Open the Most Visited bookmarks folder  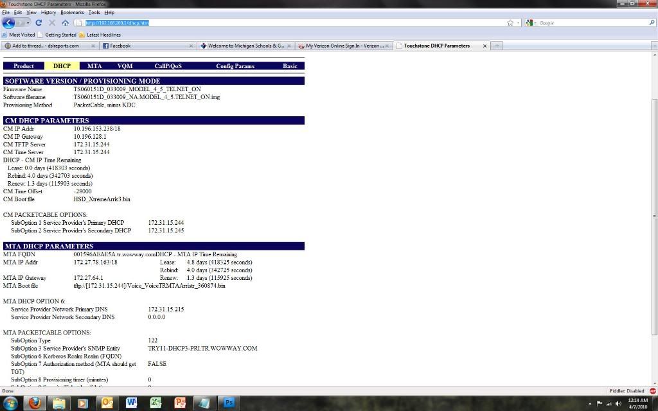(19, 35)
